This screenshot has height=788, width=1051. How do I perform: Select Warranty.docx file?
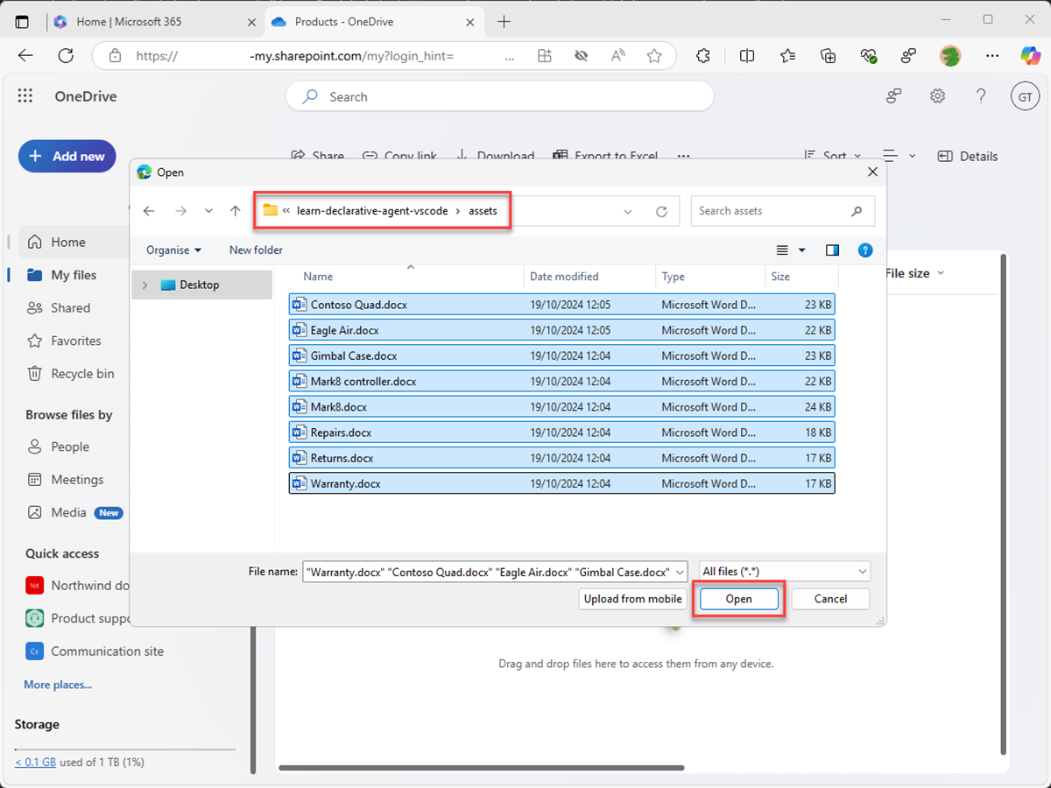561,483
